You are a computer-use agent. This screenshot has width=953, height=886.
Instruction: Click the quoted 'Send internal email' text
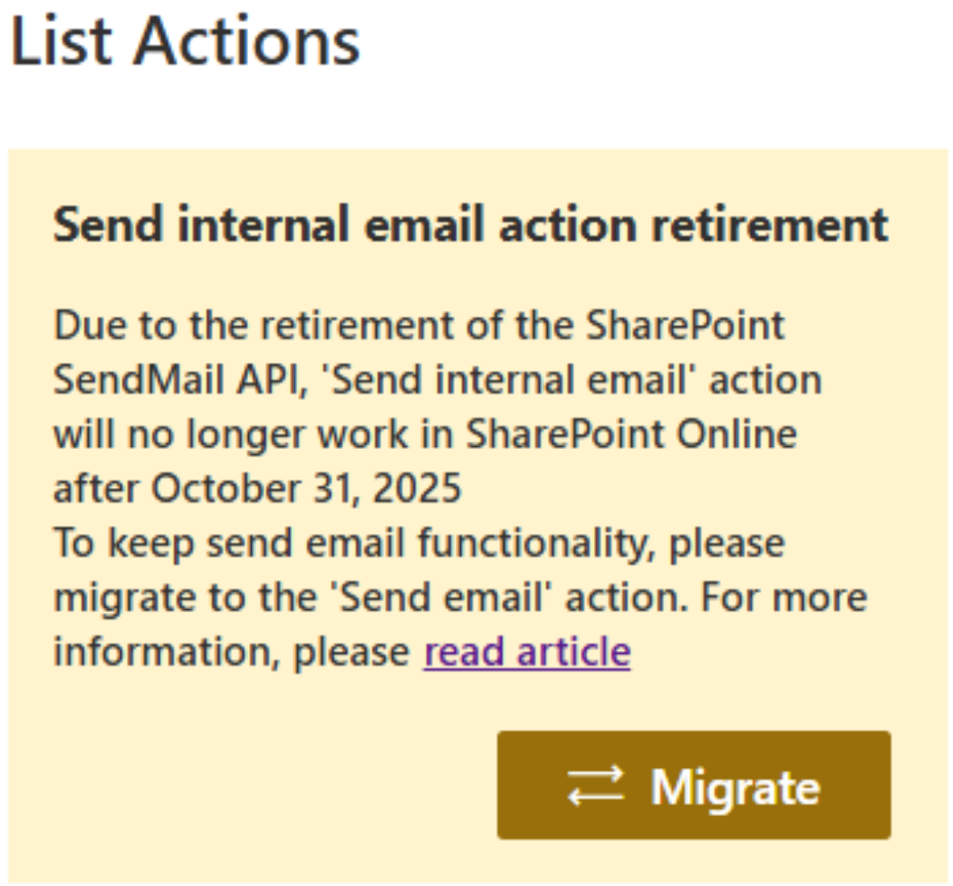507,380
